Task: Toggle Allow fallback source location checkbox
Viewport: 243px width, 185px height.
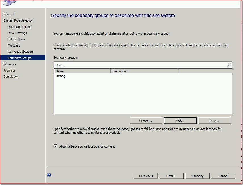Action: [x=55, y=146]
